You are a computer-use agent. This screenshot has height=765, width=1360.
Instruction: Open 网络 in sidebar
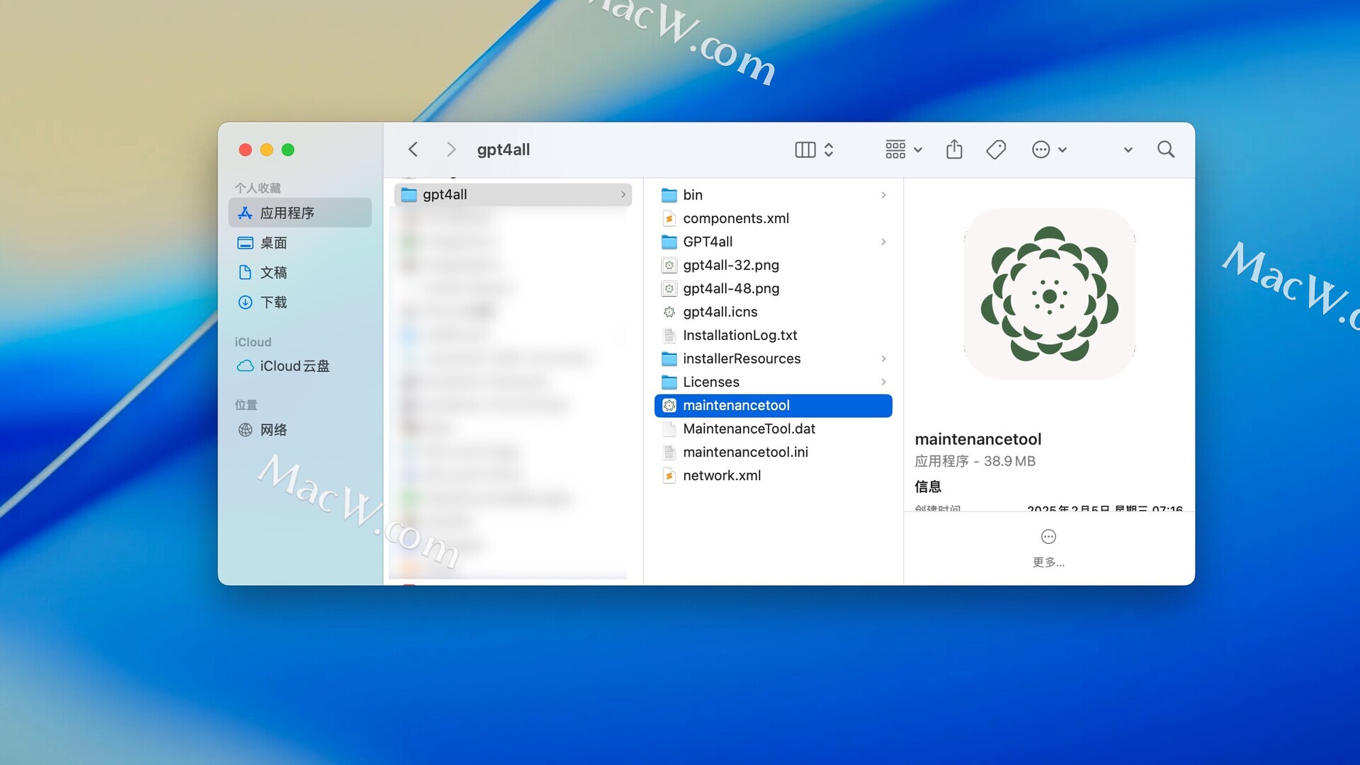300,430
